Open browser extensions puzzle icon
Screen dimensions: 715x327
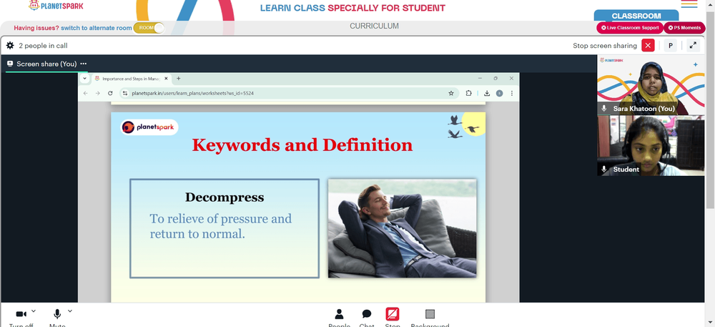469,93
